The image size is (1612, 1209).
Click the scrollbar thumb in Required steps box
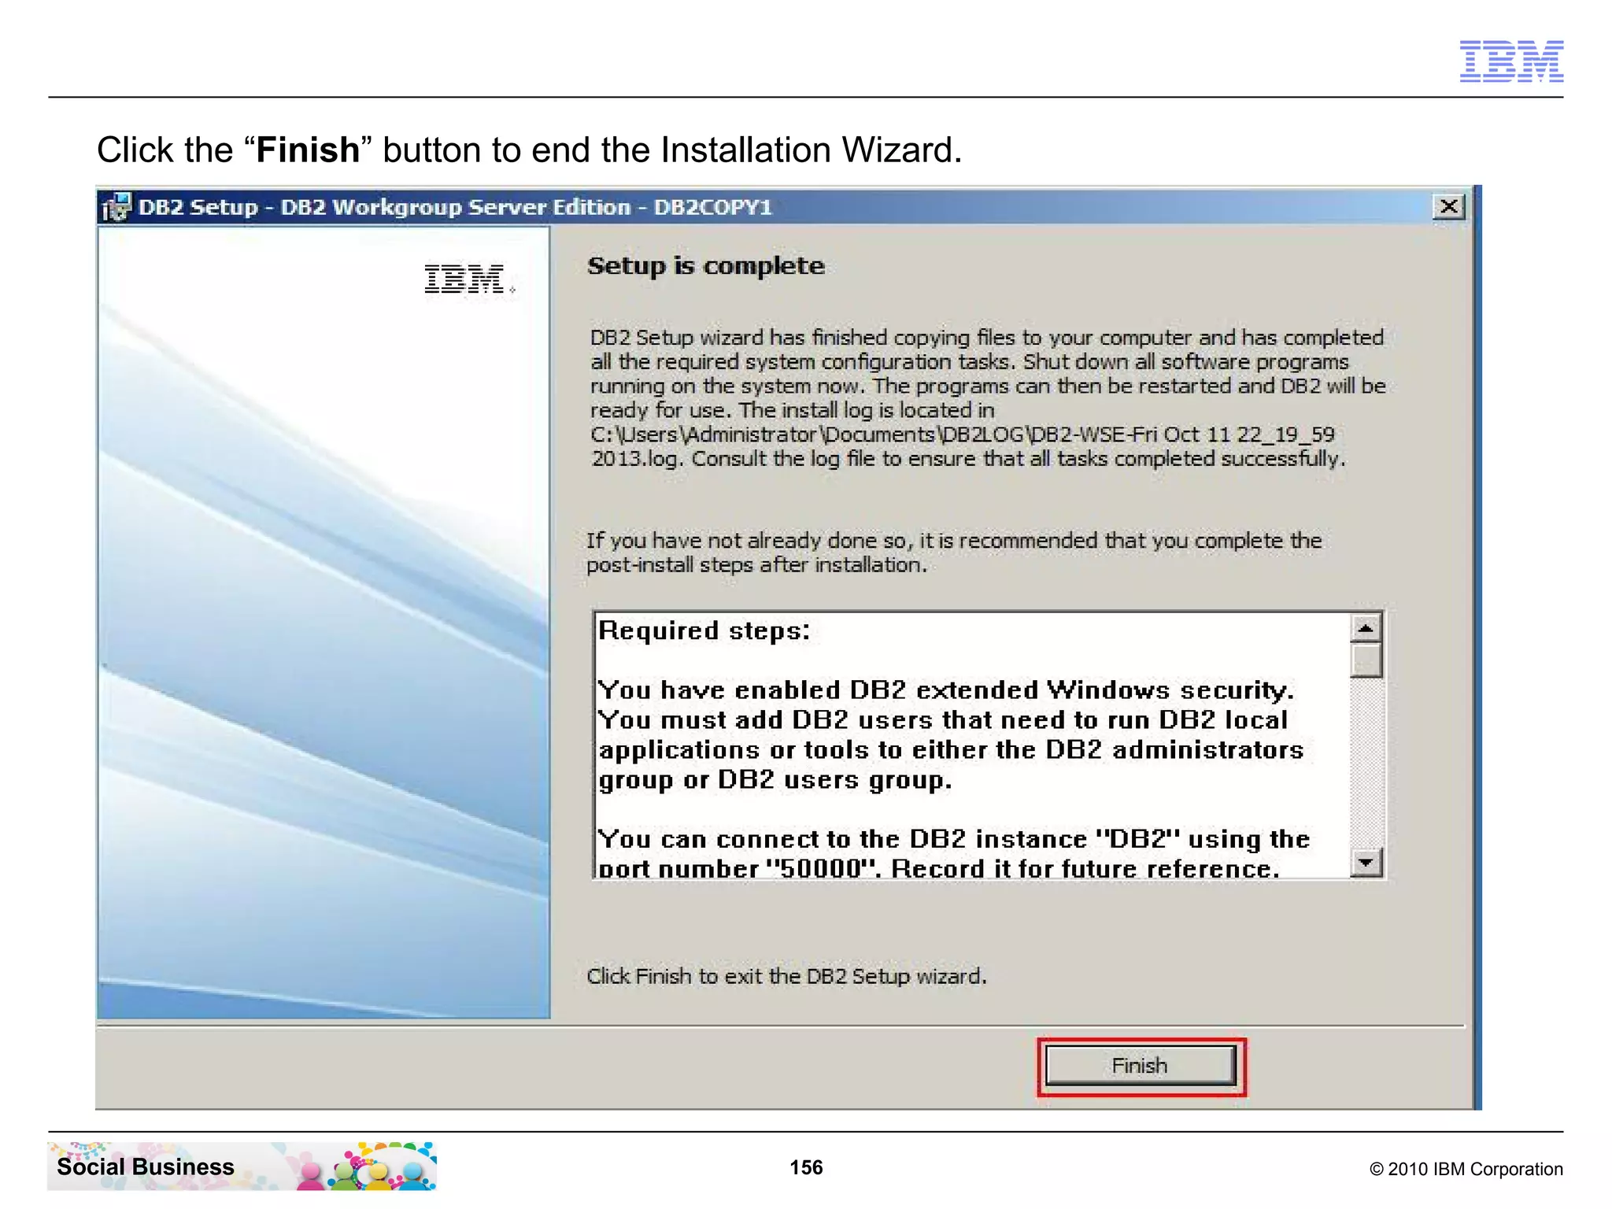[1366, 660]
